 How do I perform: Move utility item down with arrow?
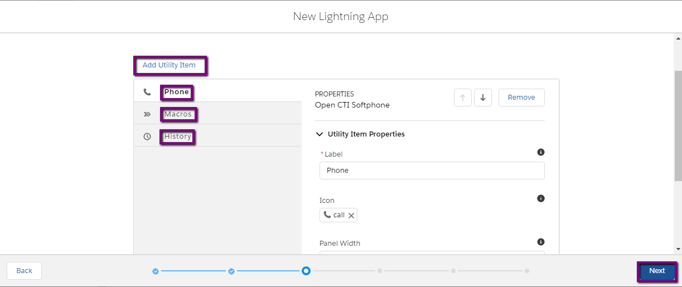coord(483,98)
